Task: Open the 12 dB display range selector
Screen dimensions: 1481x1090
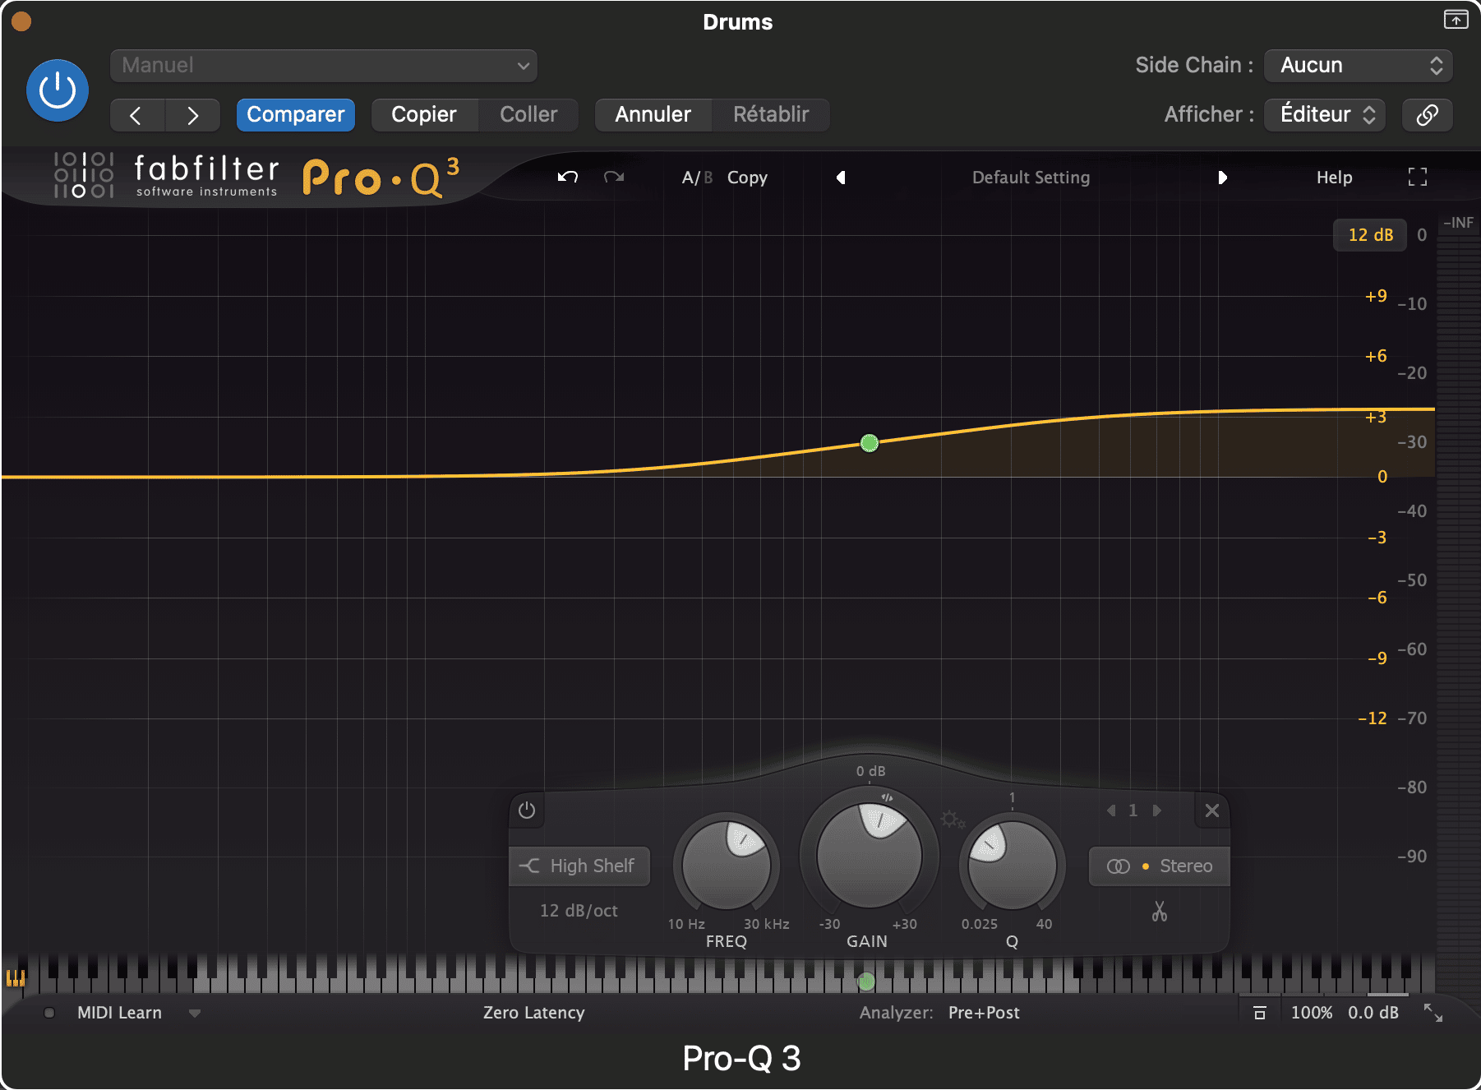Action: 1370,235
